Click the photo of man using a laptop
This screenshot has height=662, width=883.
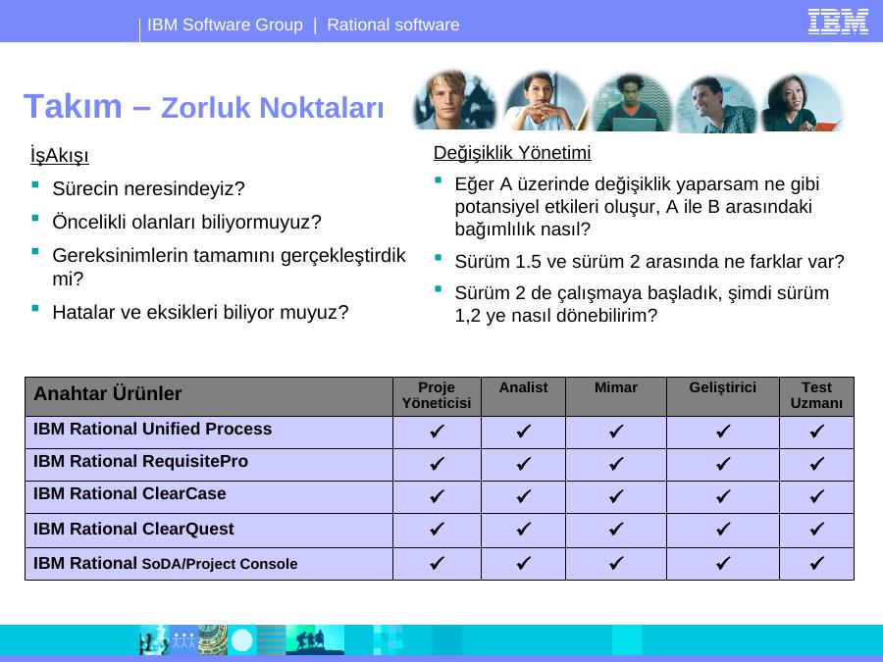[x=631, y=103]
